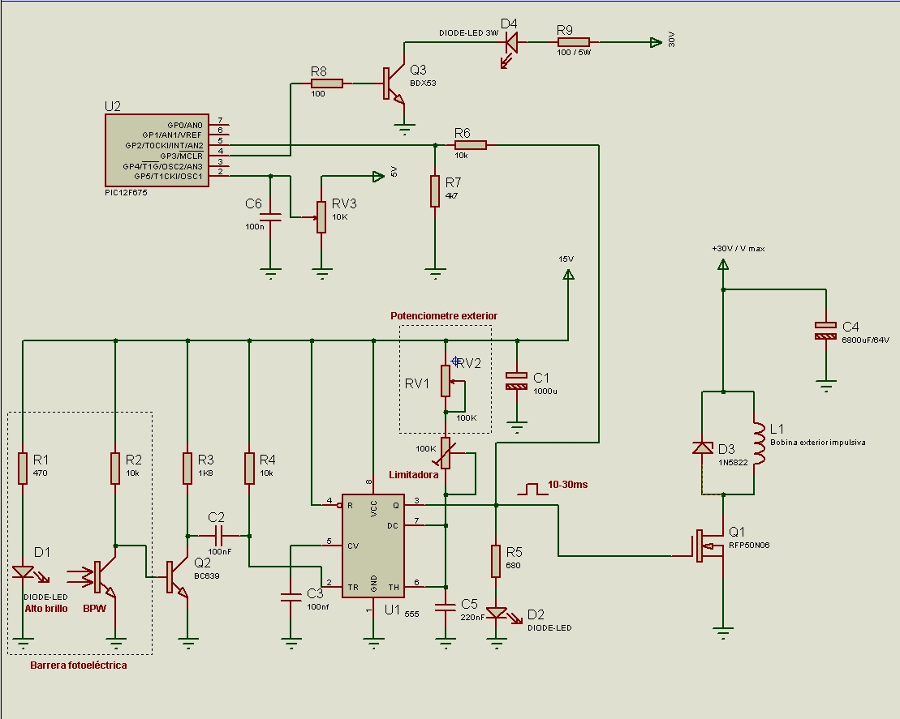Select electrolytic capacitor C4 6800uF
This screenshot has width=900, height=719.
pyautogui.click(x=826, y=331)
